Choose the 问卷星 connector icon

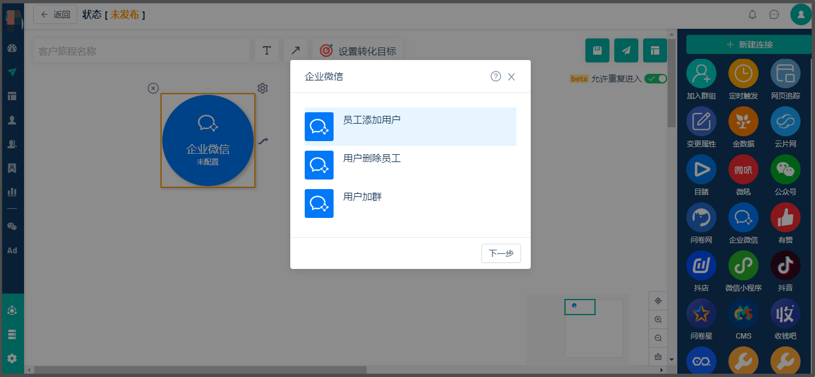click(701, 314)
